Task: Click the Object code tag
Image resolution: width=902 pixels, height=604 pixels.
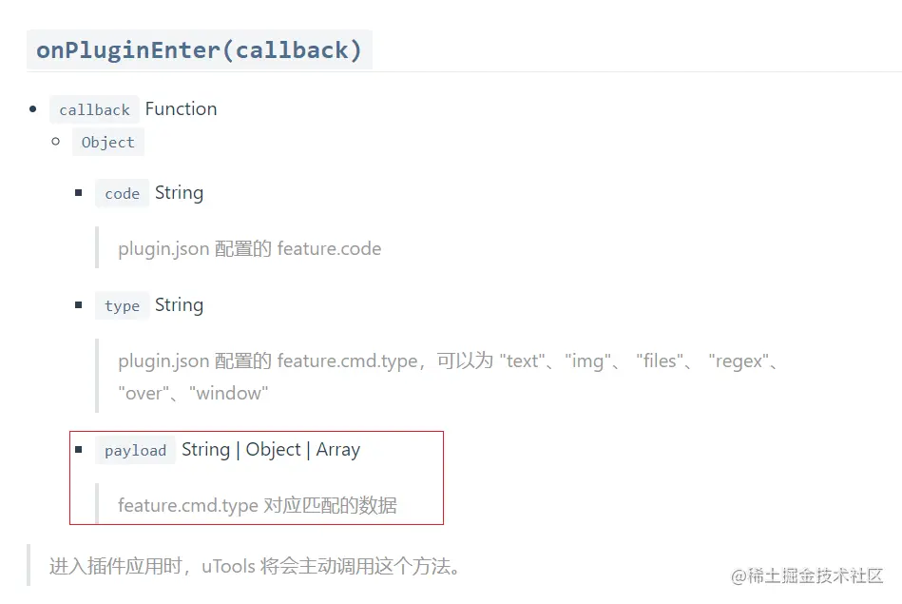Action: tap(107, 143)
